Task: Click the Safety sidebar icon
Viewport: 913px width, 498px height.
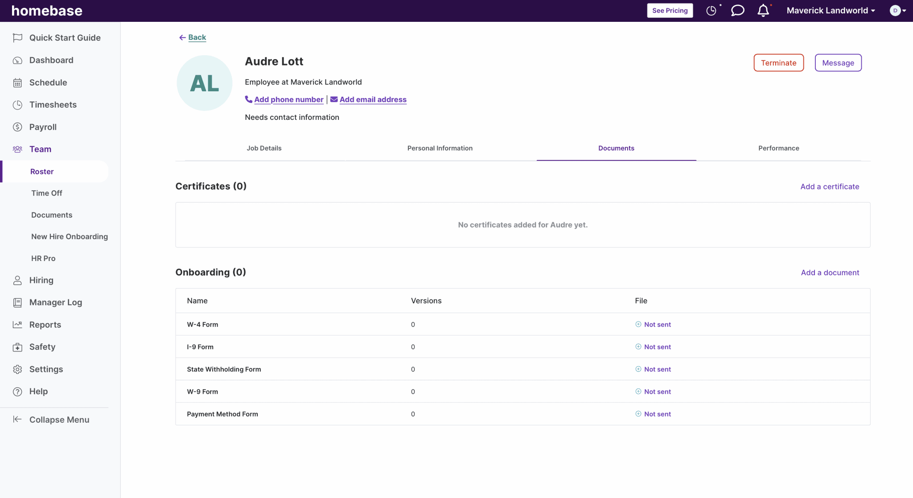Action: (x=17, y=347)
